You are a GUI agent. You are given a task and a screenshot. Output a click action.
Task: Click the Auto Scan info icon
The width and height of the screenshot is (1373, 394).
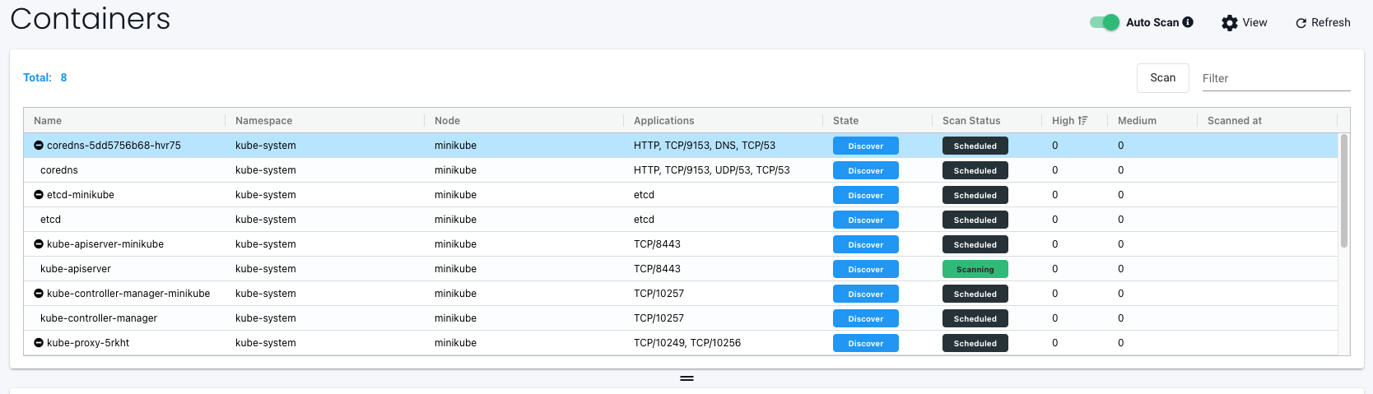pyautogui.click(x=1188, y=22)
